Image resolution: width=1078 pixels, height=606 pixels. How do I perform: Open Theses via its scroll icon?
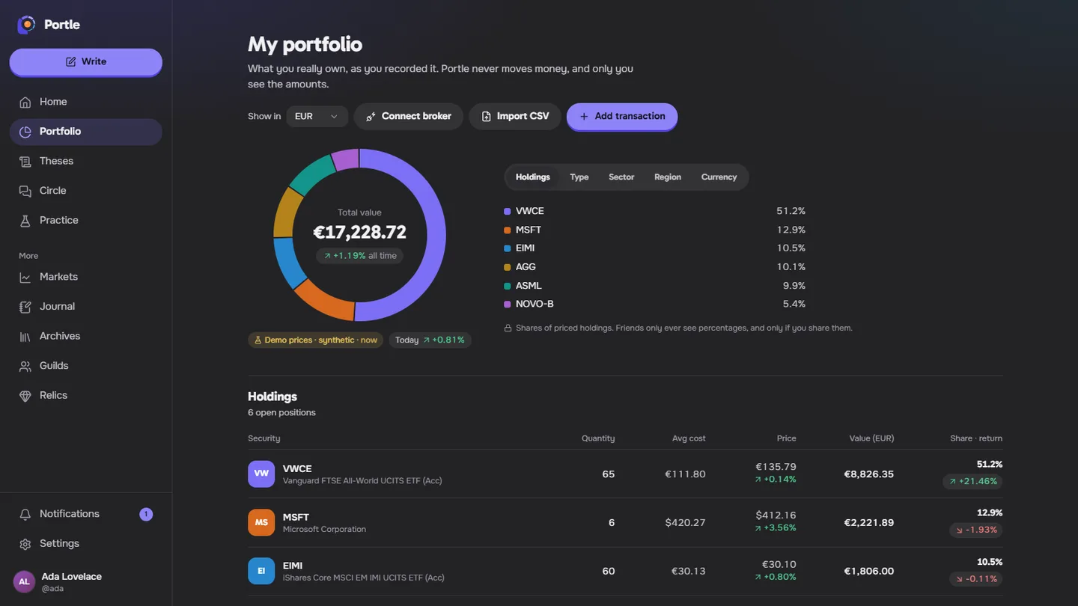pyautogui.click(x=25, y=161)
